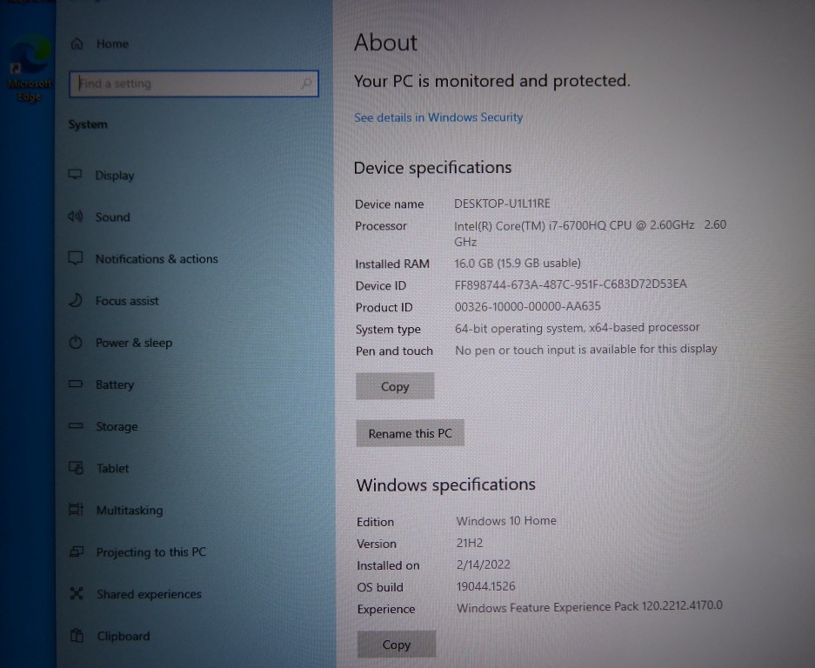Click the Device ID value FF898744-673A
This screenshot has width=815, height=668.
point(571,284)
